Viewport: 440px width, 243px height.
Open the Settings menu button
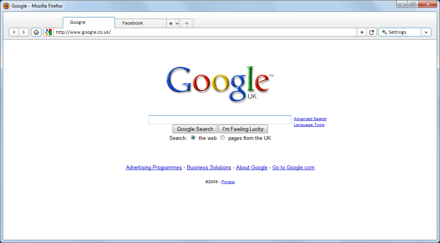pyautogui.click(x=399, y=32)
